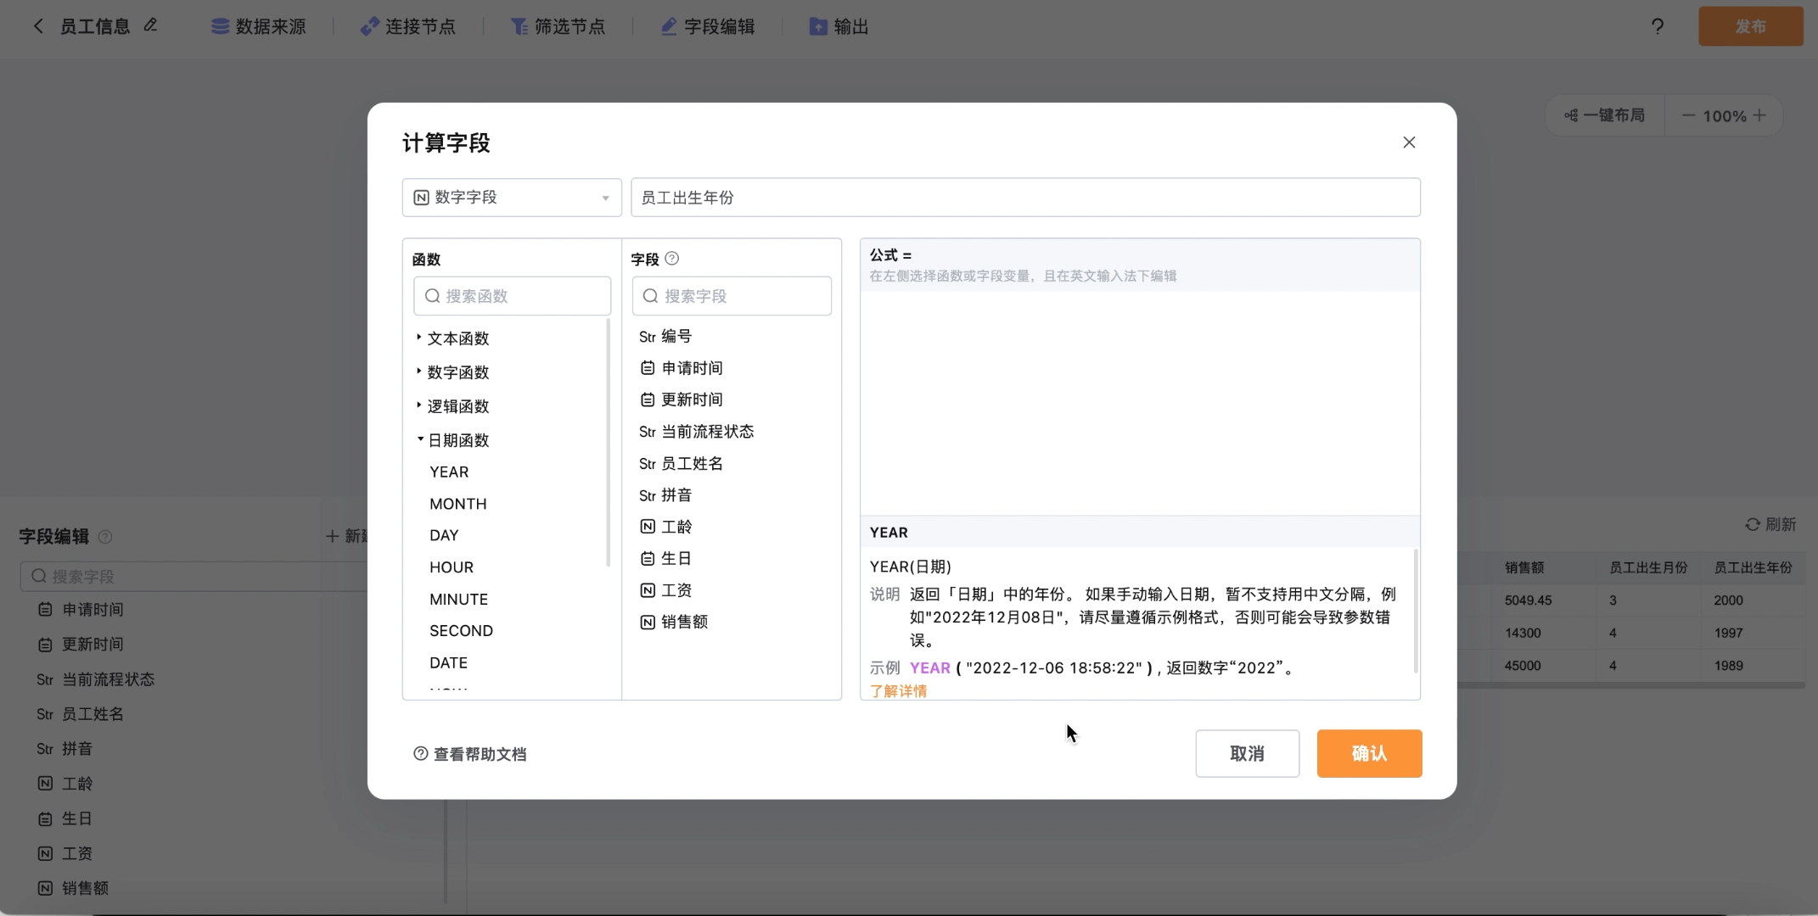Open the 数据来源 tab
The width and height of the screenshot is (1818, 916).
point(258,27)
